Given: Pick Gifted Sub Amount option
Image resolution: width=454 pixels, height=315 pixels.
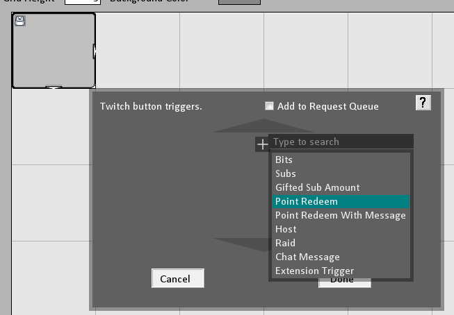Looking at the screenshot, I should tap(341, 187).
